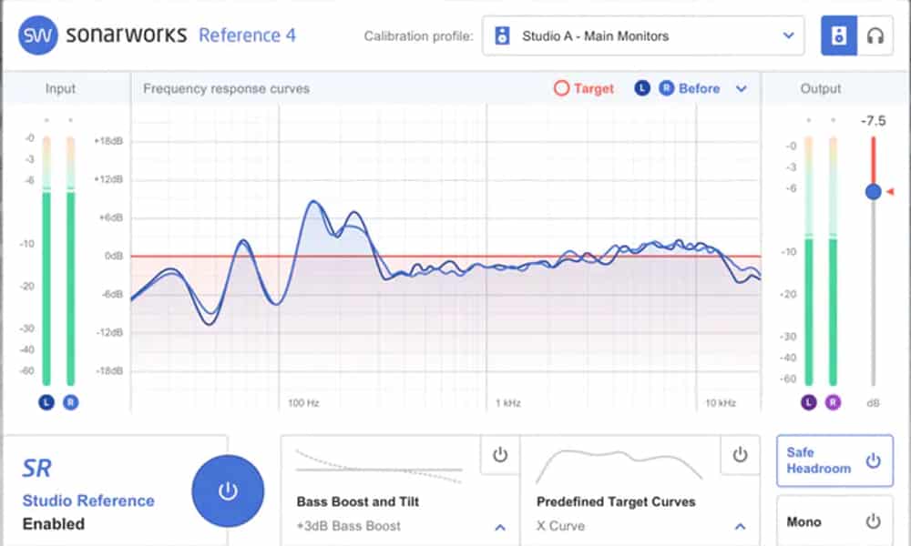Viewport: 911px width, 546px height.
Task: Toggle right channel Before curve
Action: (667, 88)
